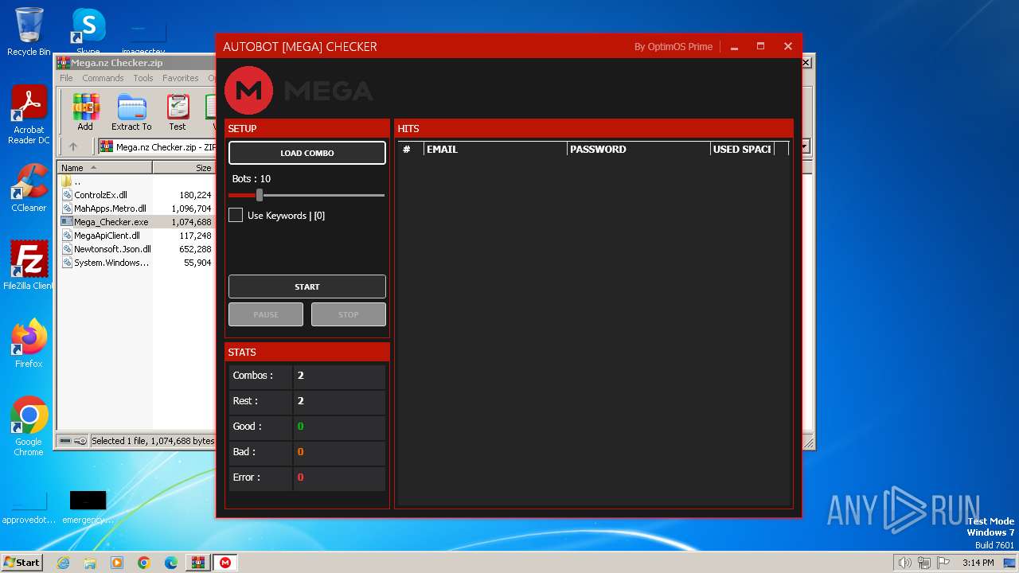Click the grayed PAUSE button

(x=266, y=314)
